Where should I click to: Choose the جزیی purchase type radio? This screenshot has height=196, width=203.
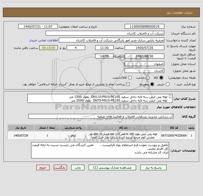[168, 84]
